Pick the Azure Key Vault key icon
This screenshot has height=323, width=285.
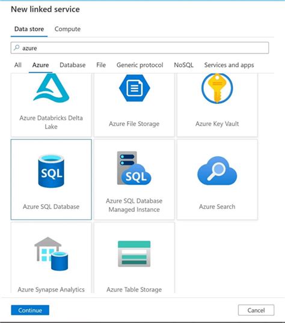217,88
